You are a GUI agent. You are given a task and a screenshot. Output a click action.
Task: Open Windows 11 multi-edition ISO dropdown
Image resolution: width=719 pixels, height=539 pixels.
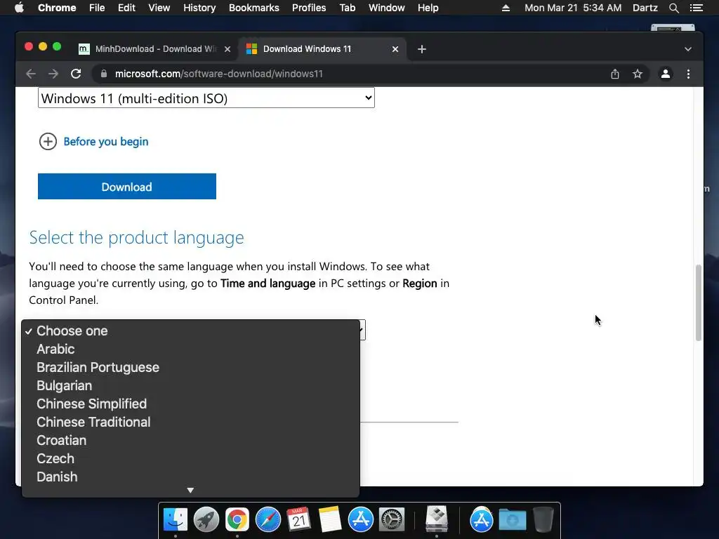point(206,98)
